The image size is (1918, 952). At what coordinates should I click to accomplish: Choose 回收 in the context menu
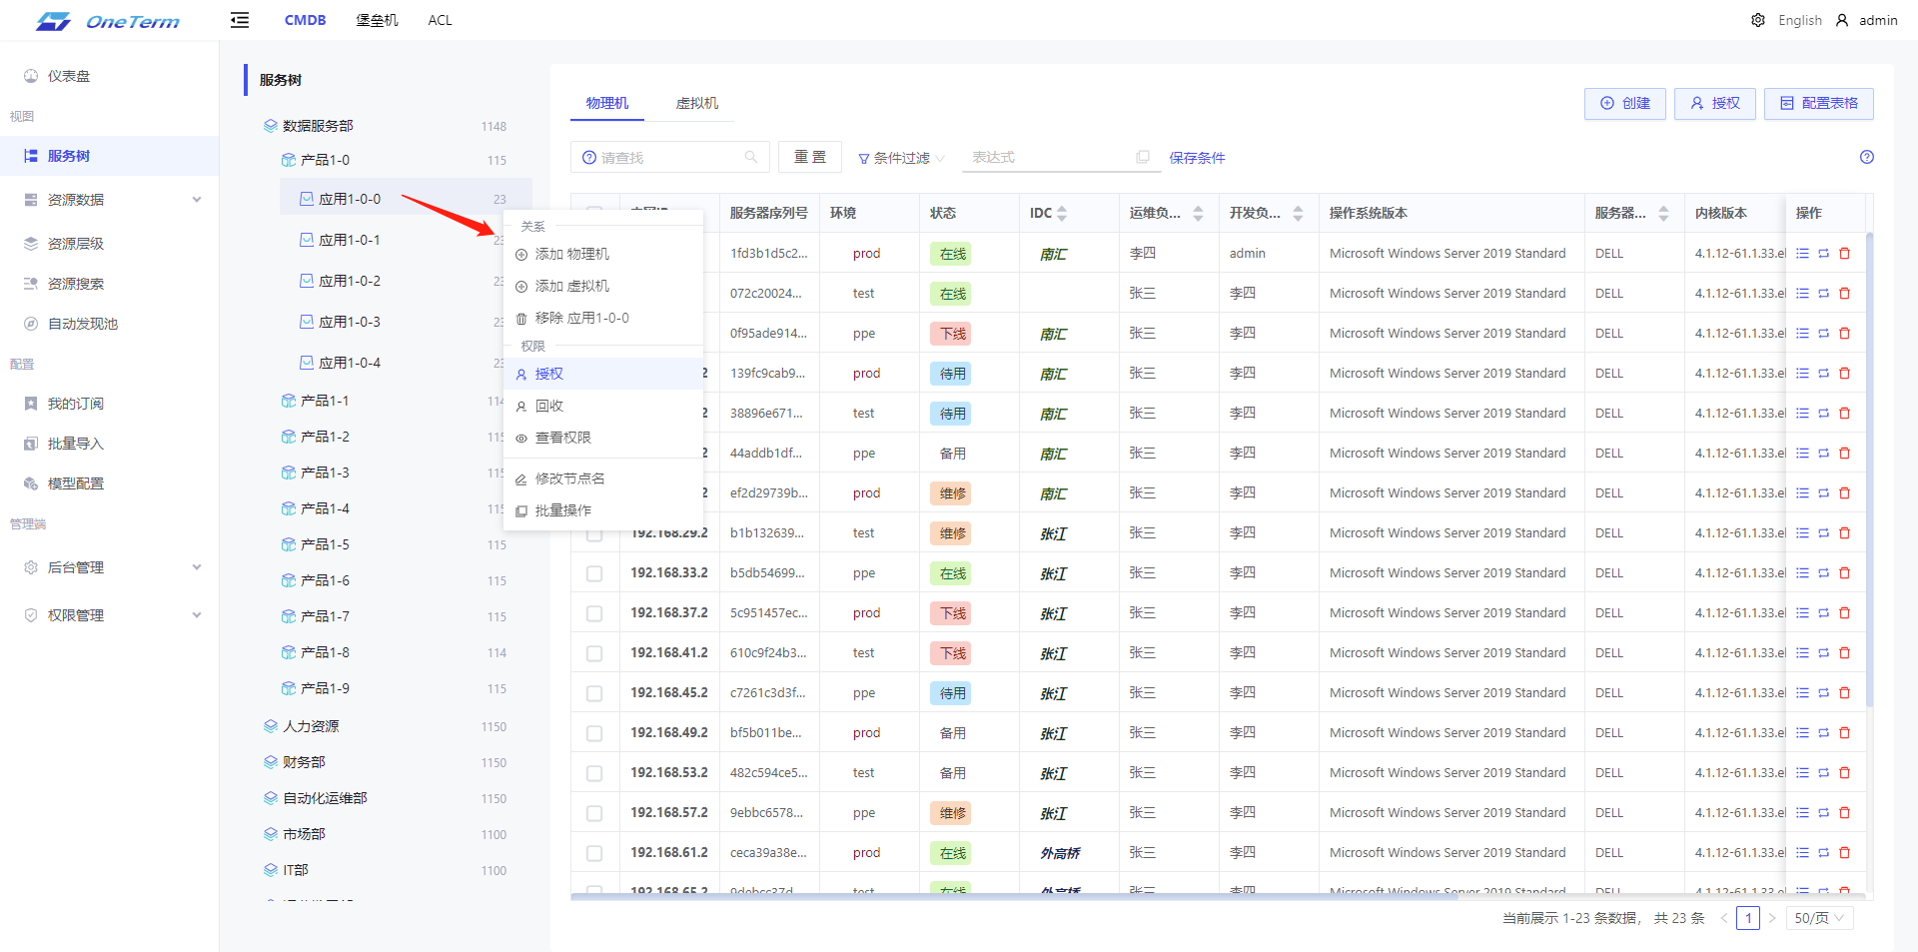(603, 406)
